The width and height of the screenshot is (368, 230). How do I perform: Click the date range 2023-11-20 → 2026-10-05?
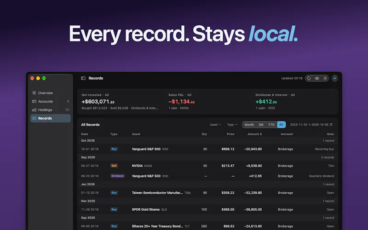309,125
